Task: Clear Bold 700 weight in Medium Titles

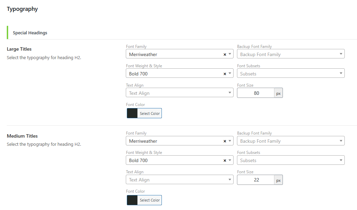Action: pyautogui.click(x=225, y=161)
